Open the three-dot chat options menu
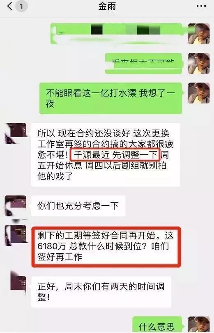This screenshot has height=333, width=214. 201,6
